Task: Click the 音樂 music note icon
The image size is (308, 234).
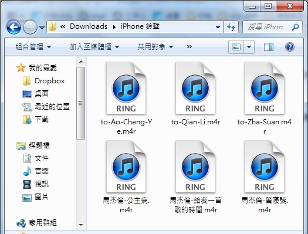Action: click(27, 171)
